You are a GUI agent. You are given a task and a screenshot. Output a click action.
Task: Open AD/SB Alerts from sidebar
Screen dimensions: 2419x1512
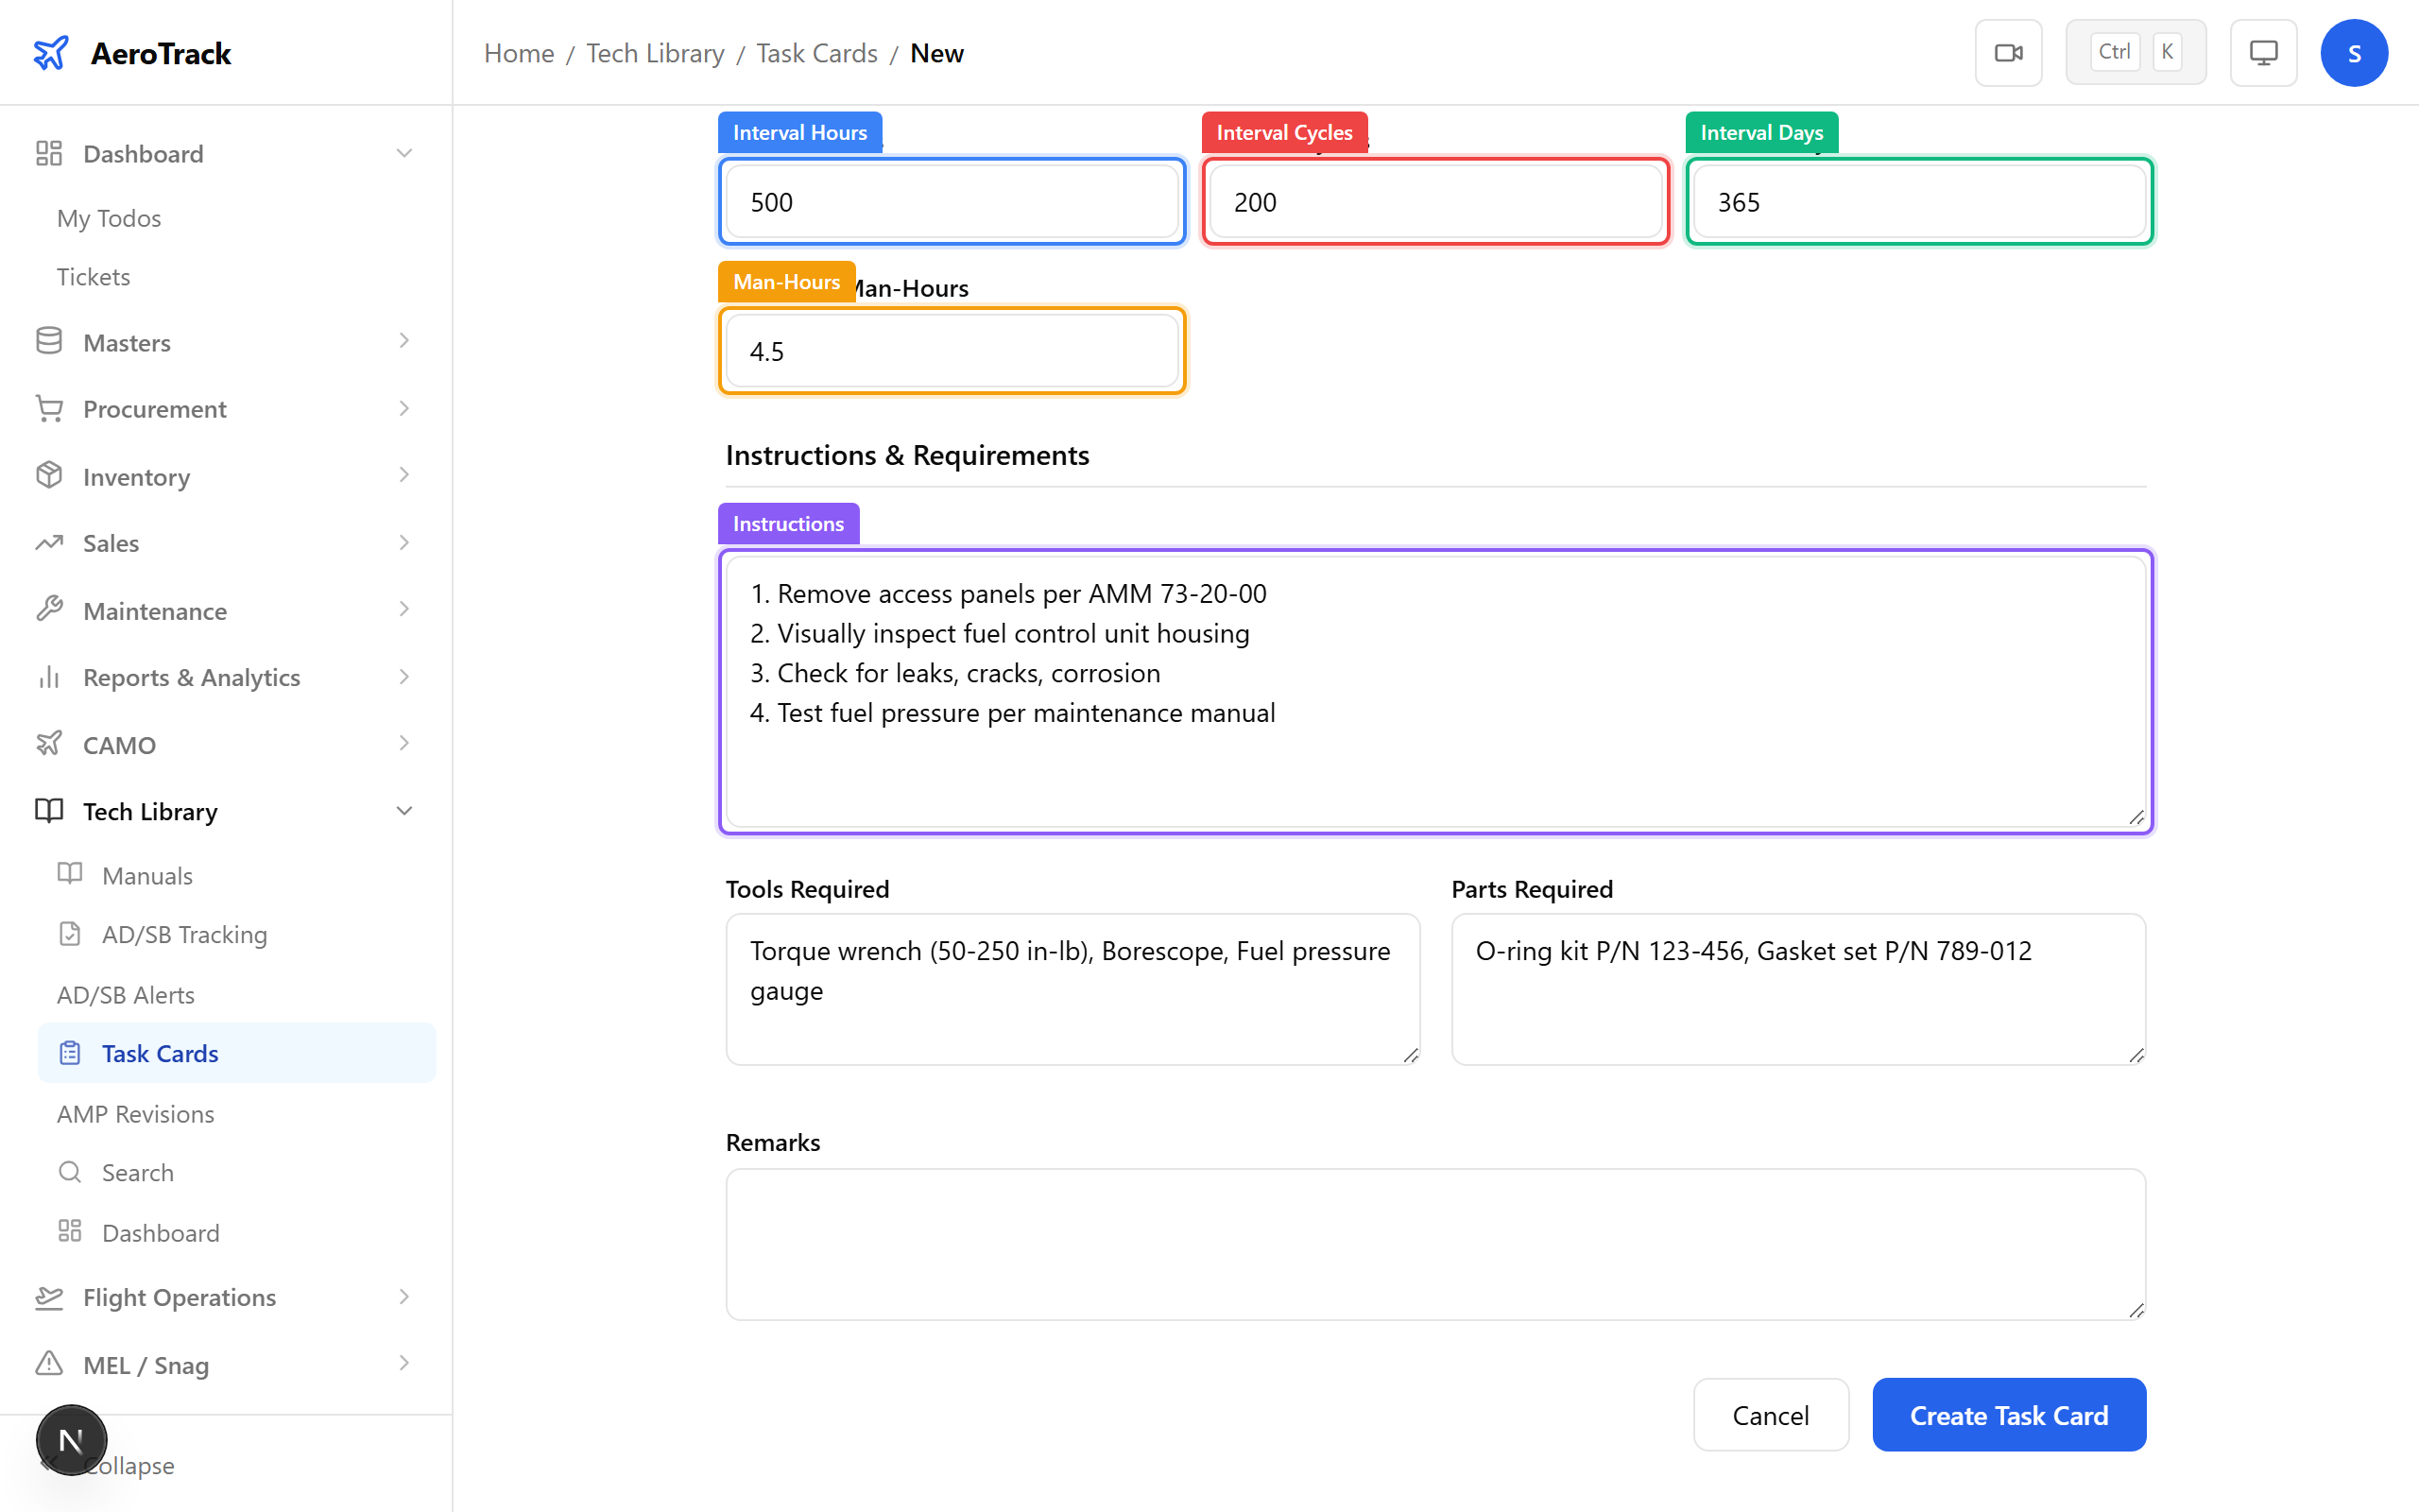point(126,994)
